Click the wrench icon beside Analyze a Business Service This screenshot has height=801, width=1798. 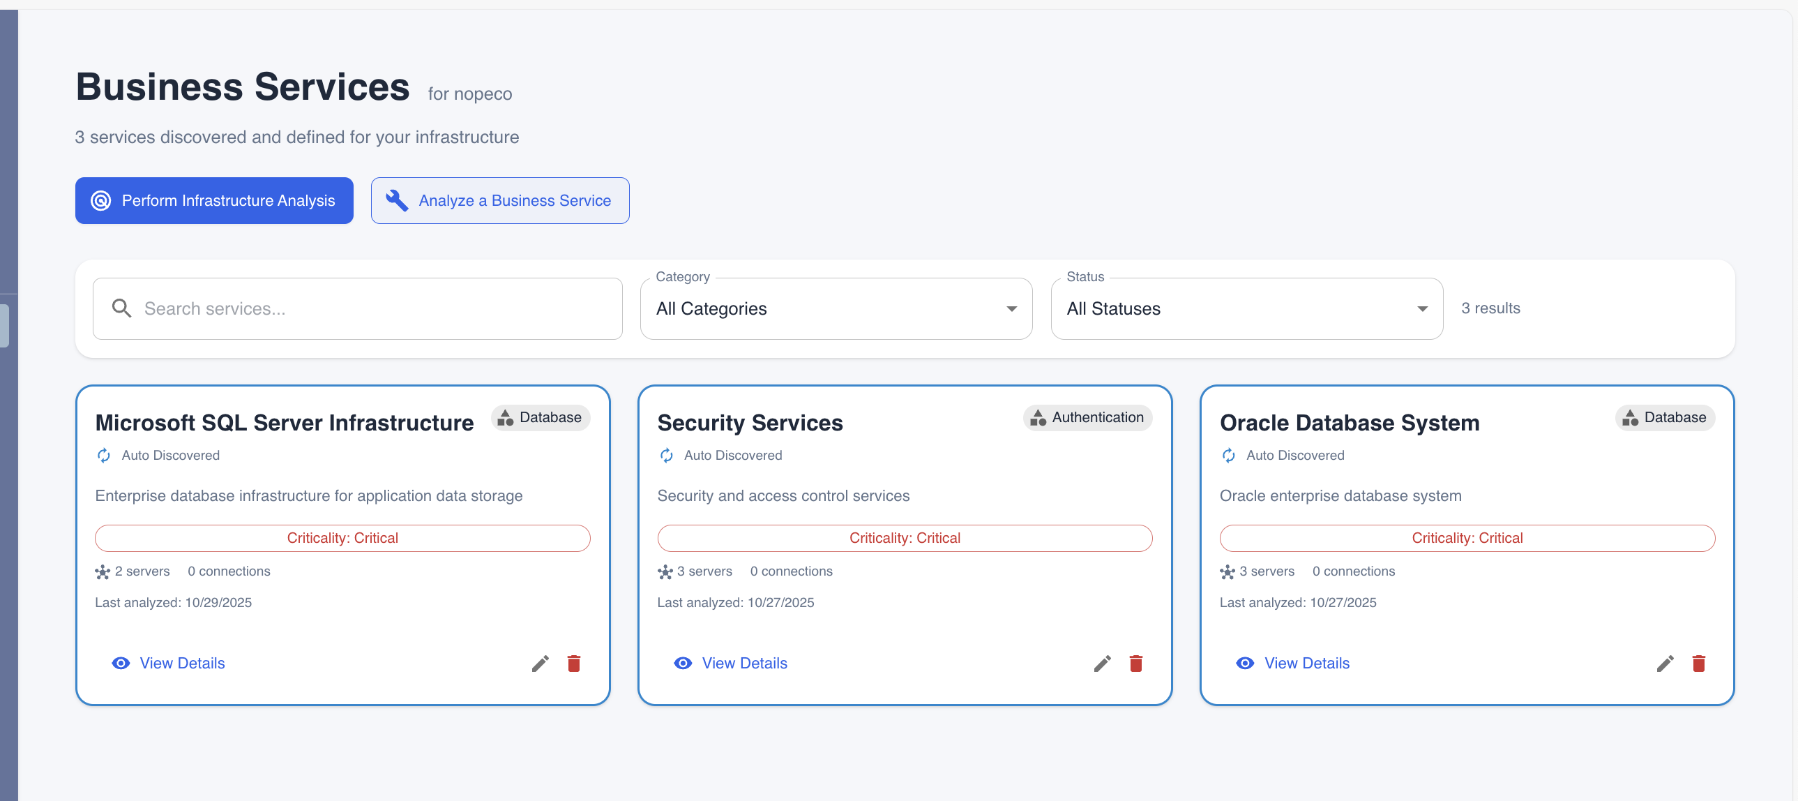[396, 200]
